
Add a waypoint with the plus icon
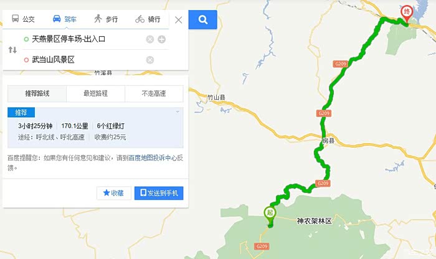point(161,39)
